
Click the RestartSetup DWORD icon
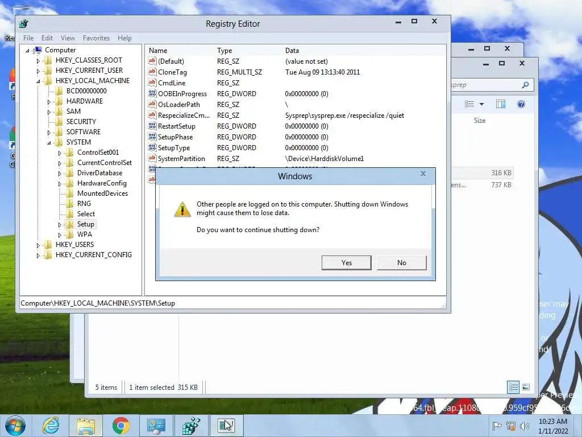[x=152, y=126]
